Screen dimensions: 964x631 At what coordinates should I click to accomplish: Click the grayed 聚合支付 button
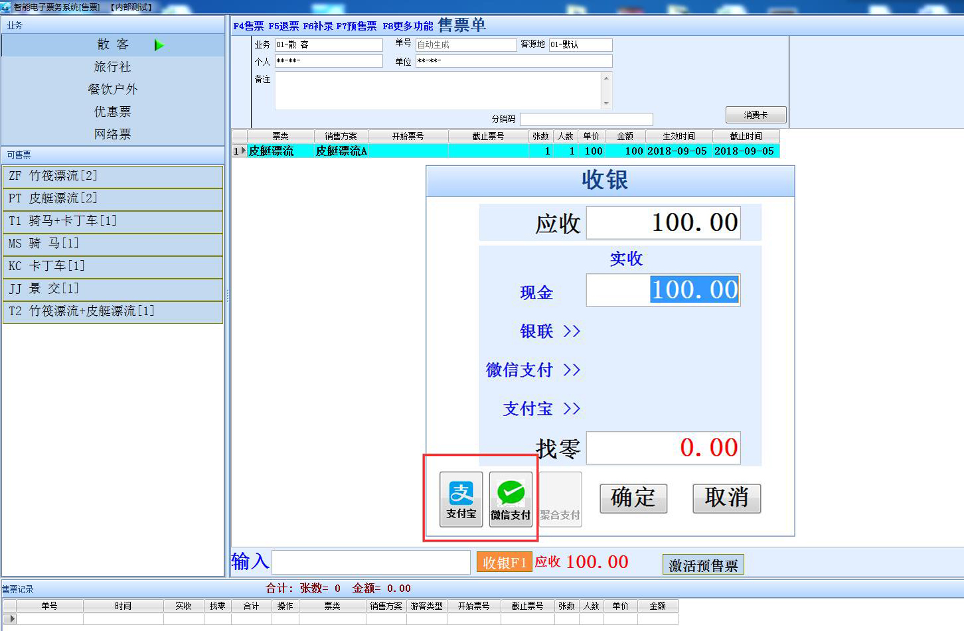tap(560, 500)
